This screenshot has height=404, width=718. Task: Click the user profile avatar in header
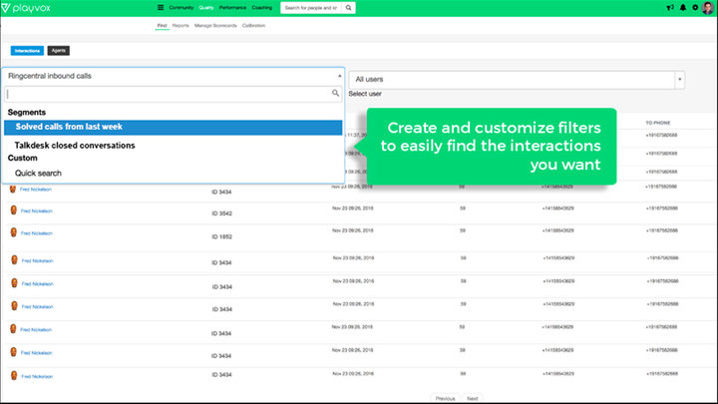(x=708, y=8)
